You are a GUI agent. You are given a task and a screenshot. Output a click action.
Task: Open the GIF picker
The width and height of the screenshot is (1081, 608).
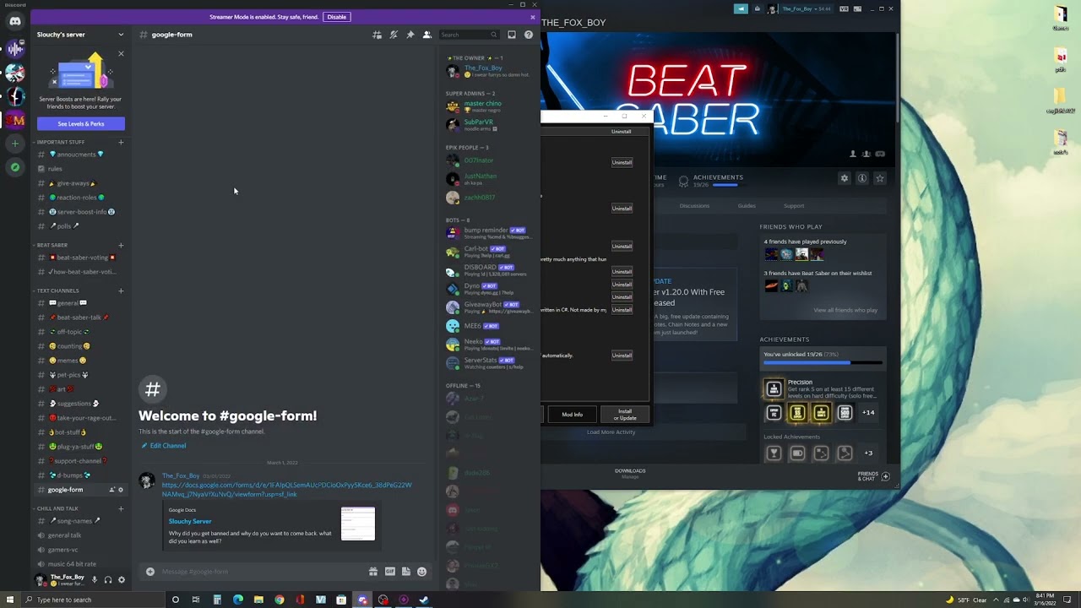390,572
